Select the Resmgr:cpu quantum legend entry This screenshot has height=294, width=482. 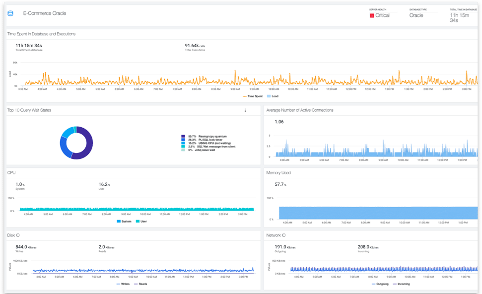(x=204, y=136)
